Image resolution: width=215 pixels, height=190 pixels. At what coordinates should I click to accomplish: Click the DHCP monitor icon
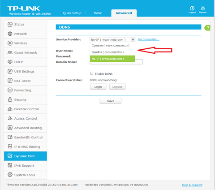pos(10,62)
